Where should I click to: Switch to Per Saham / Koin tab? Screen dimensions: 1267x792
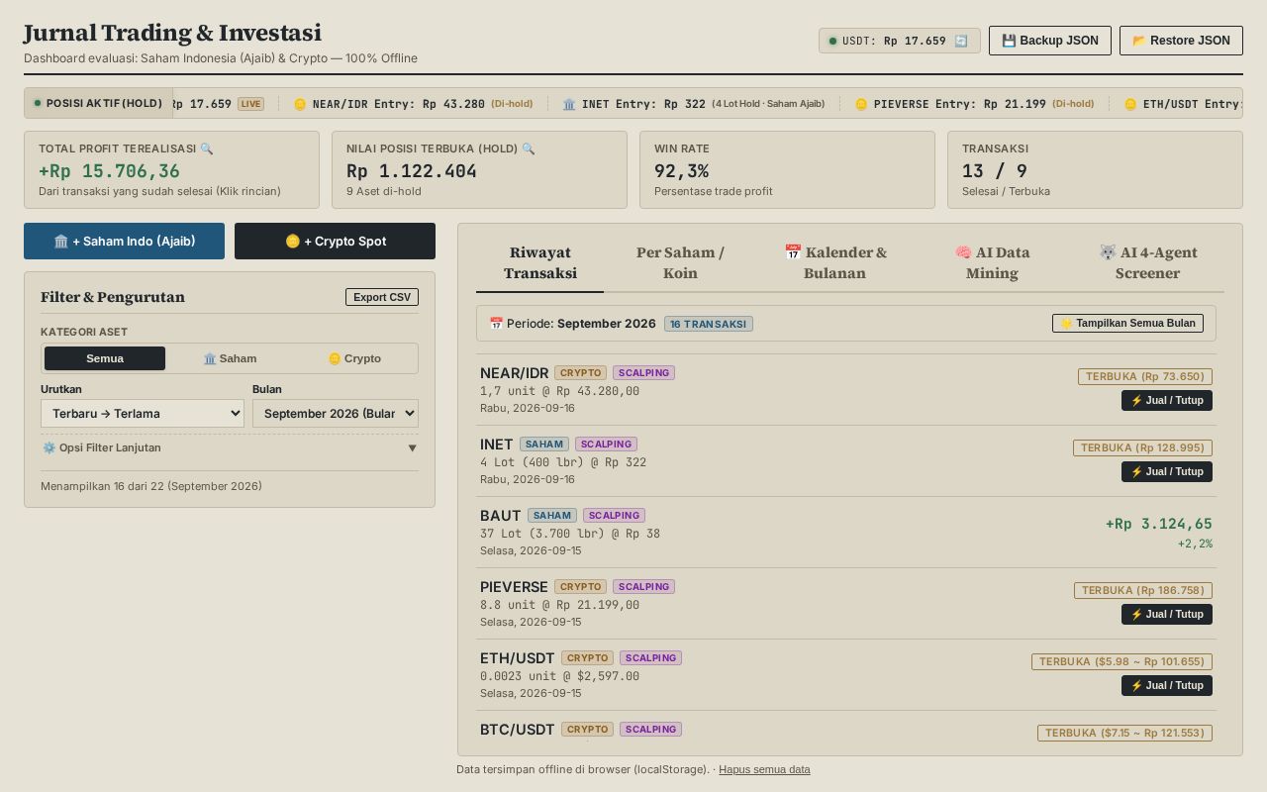[680, 262]
